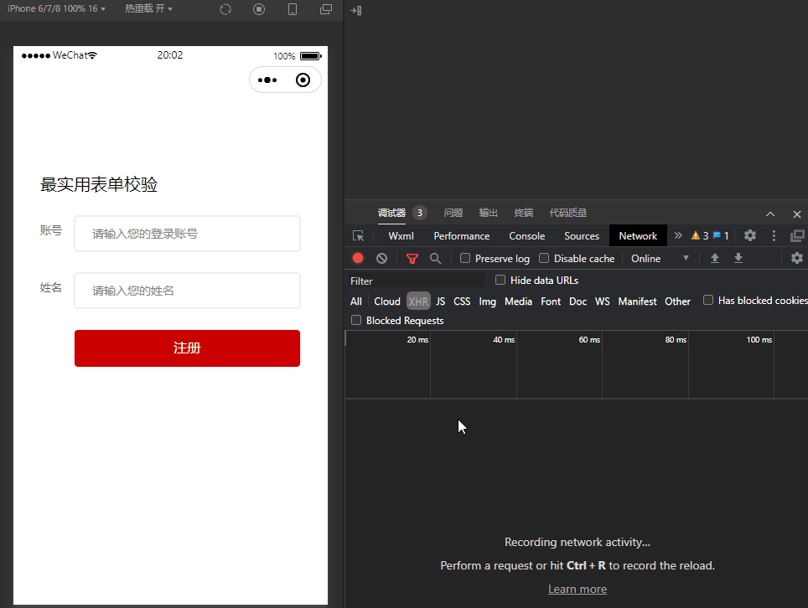
Task: Open the iPhone 6/7/8 device selector dropdown
Action: tap(56, 8)
